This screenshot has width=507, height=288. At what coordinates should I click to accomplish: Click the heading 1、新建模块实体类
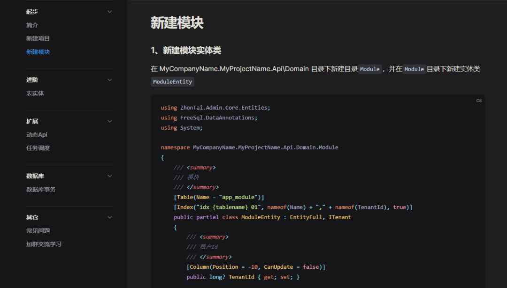(186, 50)
